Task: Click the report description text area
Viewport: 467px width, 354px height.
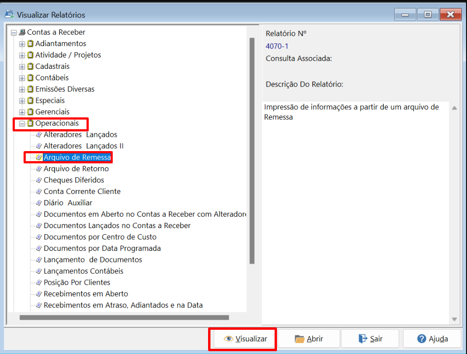Action: click(x=356, y=213)
